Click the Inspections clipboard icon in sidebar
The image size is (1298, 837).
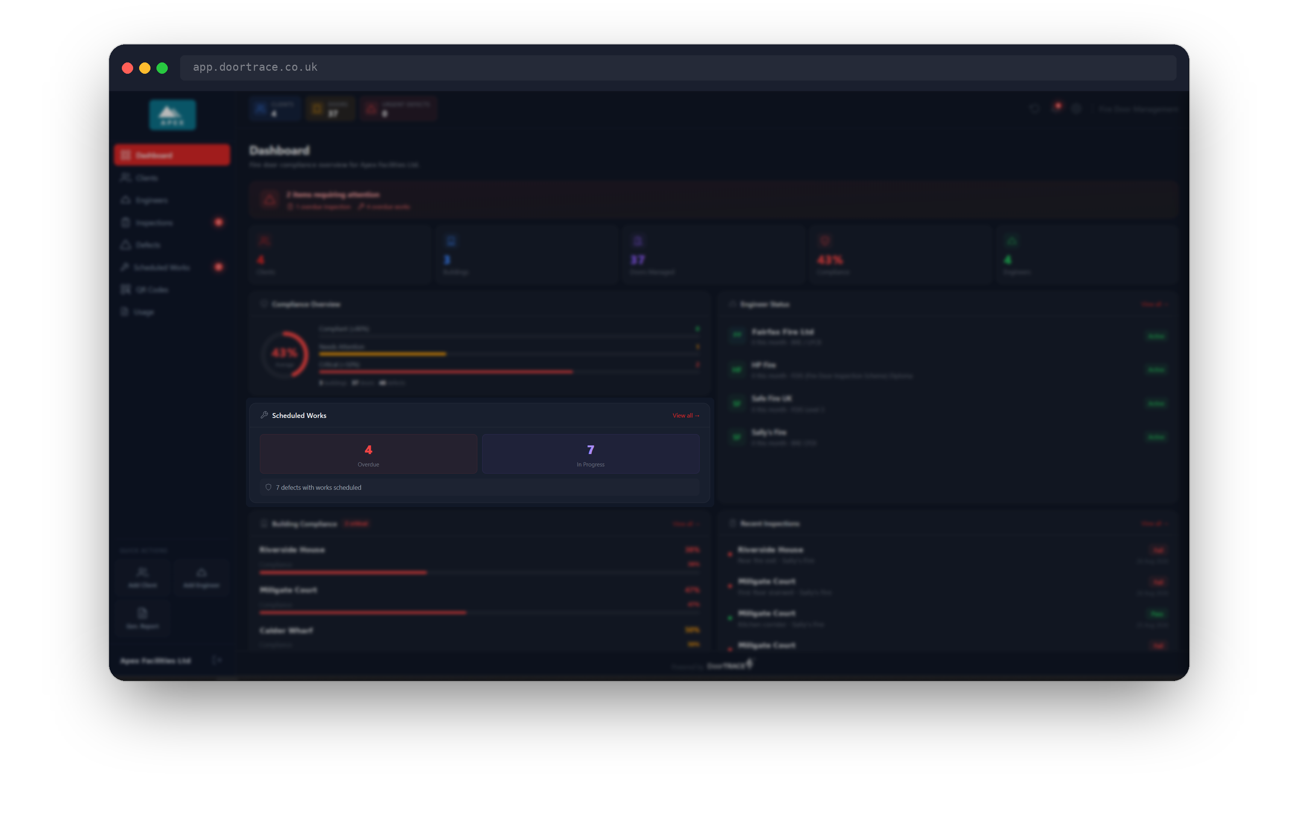click(126, 222)
